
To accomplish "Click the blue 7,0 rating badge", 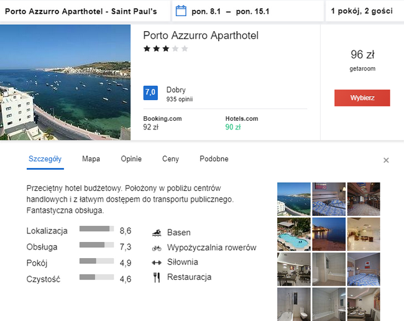I will click(x=150, y=93).
